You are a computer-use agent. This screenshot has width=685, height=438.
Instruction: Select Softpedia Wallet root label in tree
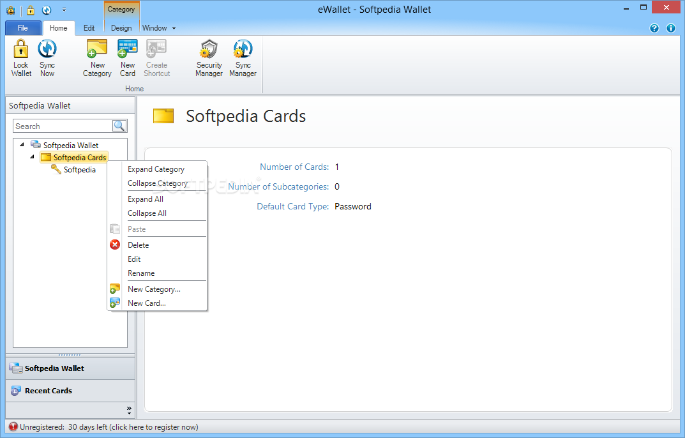(71, 145)
